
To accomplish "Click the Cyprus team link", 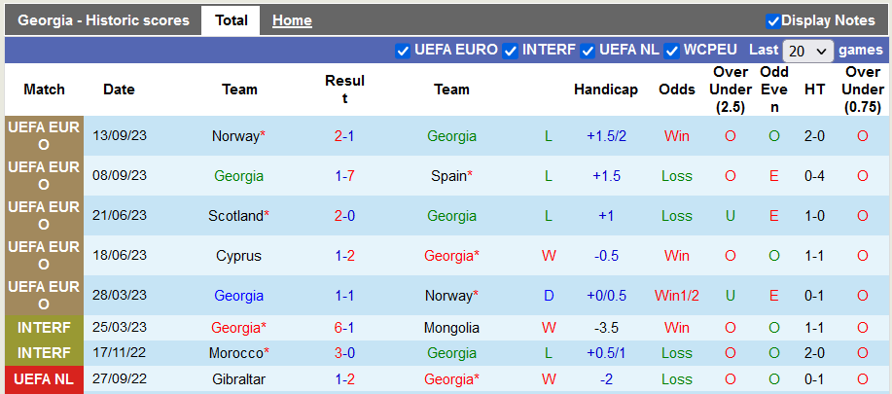I will tap(239, 256).
